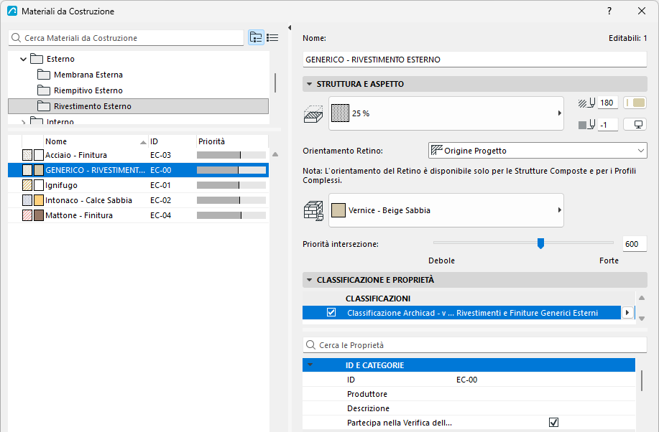The image size is (659, 432).
Task: Click the Nome text field
Action: tap(474, 60)
